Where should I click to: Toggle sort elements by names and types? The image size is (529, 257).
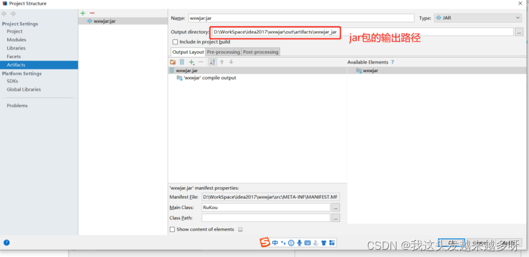pyautogui.click(x=213, y=62)
